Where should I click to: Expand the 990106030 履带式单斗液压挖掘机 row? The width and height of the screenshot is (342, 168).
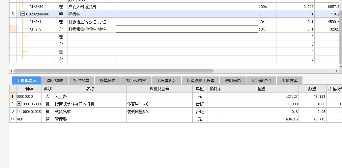click(x=19, y=104)
